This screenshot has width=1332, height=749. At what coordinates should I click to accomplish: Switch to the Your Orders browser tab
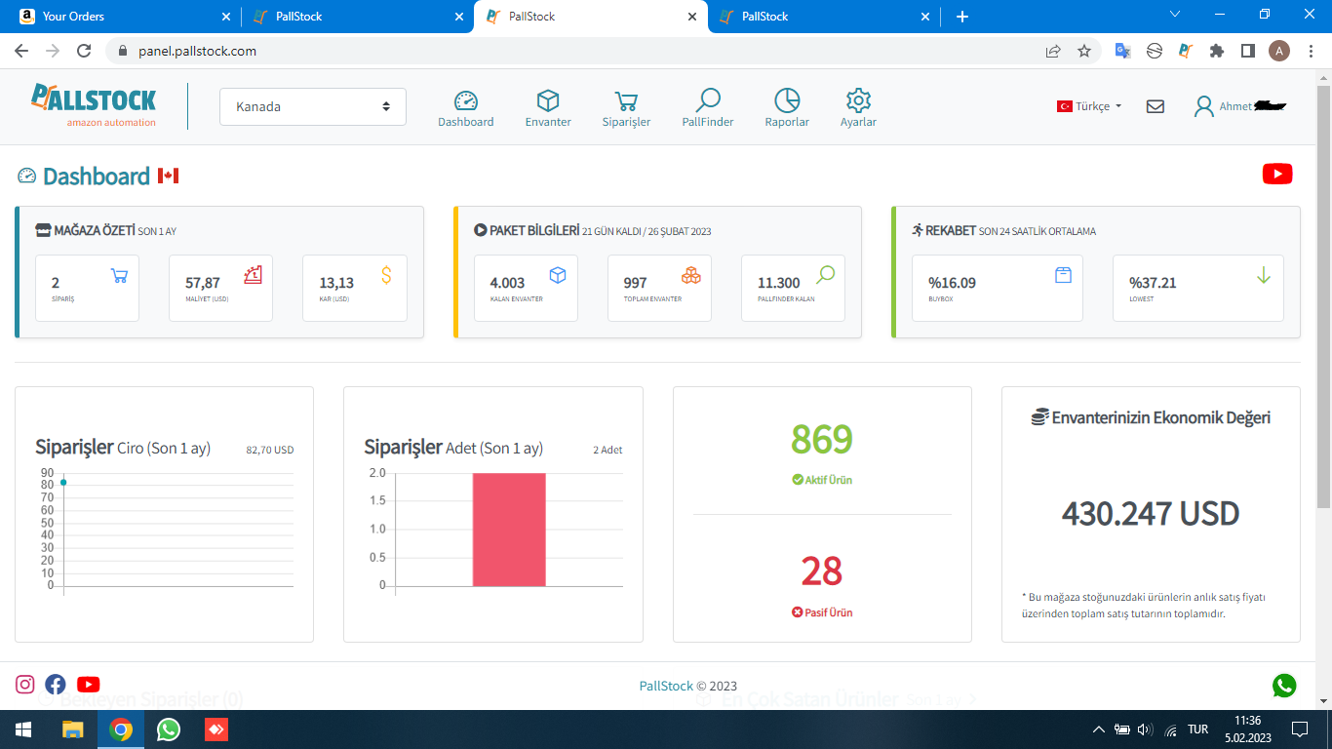[x=120, y=17]
